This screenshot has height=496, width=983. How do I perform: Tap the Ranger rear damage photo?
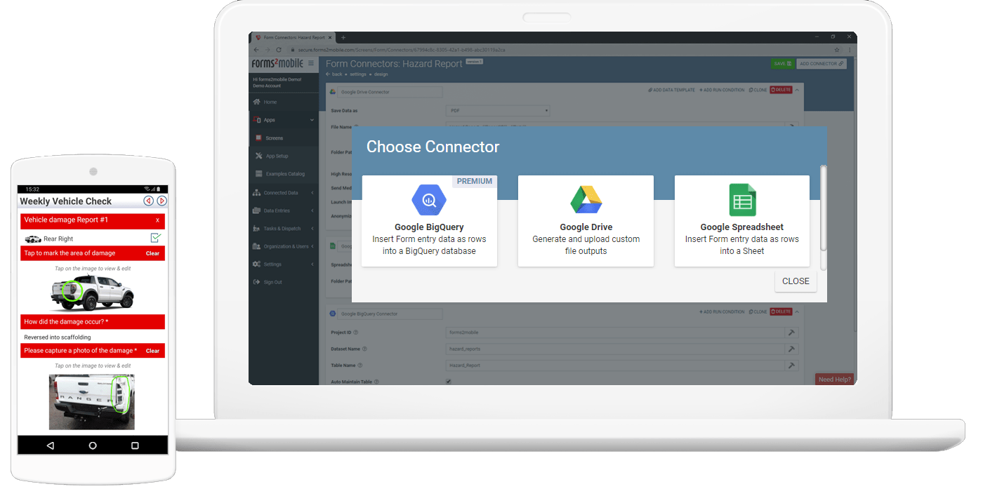pos(91,401)
